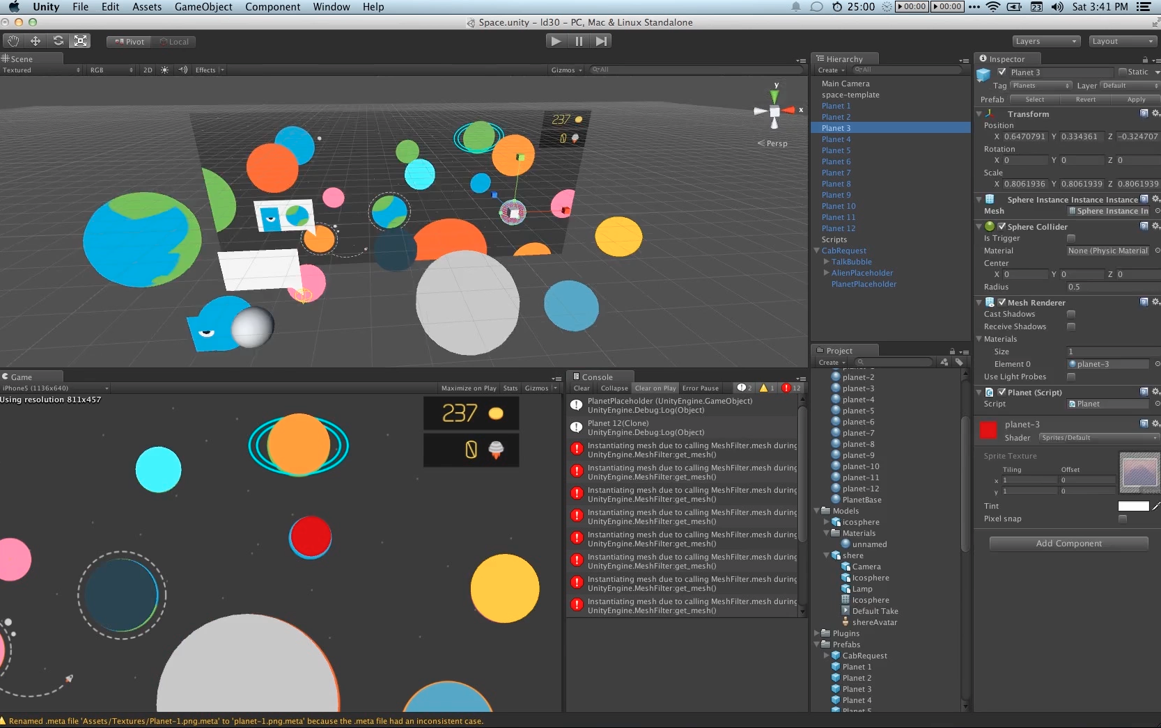Click the console Clear button
The image size is (1161, 728).
582,388
